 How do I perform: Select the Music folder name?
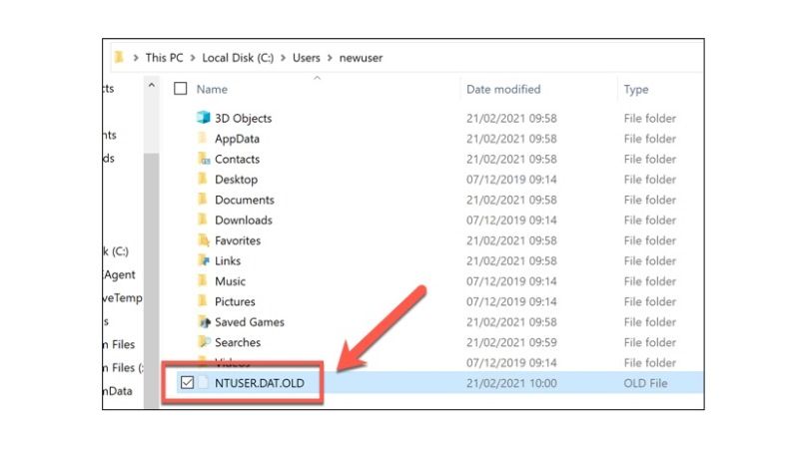pyautogui.click(x=230, y=281)
